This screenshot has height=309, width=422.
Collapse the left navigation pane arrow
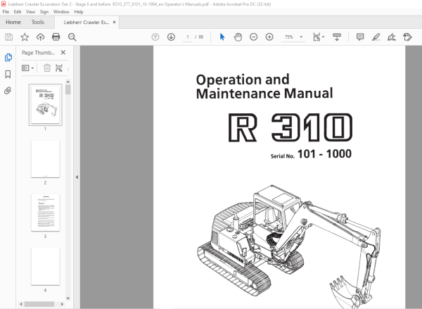tap(77, 177)
